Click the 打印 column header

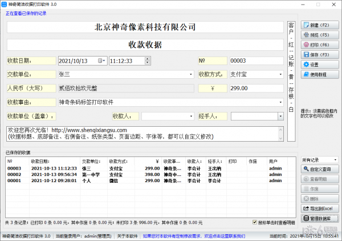(237, 162)
